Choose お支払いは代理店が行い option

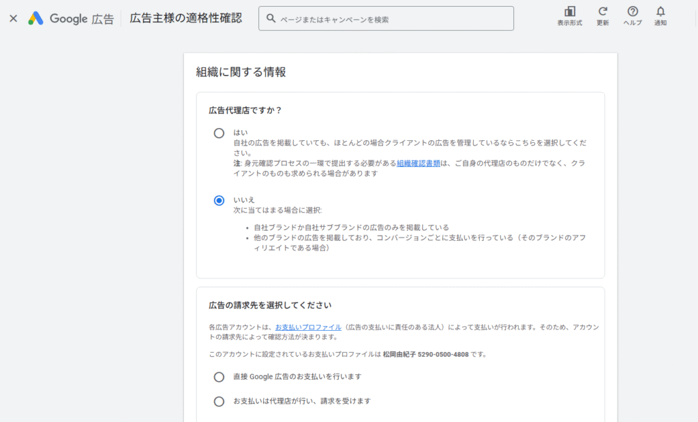(219, 401)
